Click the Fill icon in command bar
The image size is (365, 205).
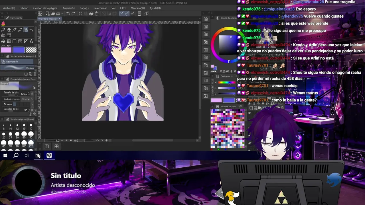click(91, 13)
